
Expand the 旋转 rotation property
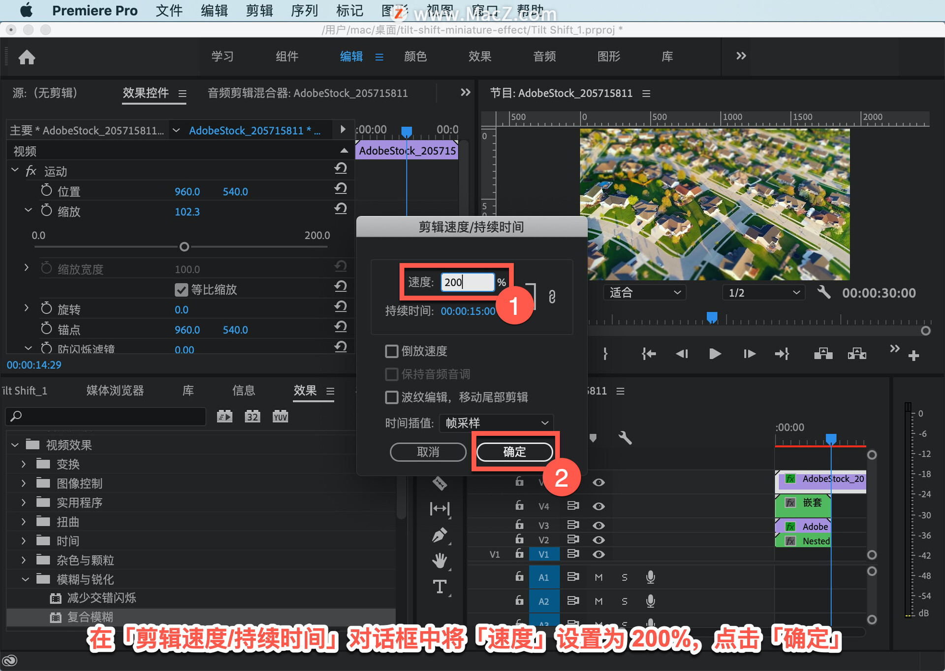tap(27, 308)
